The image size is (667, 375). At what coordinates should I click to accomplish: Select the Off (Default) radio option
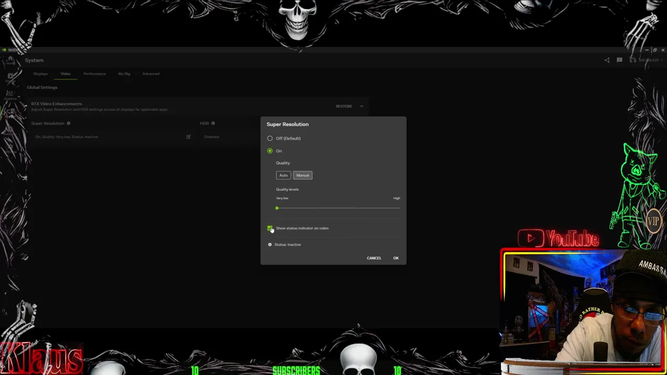pos(270,138)
